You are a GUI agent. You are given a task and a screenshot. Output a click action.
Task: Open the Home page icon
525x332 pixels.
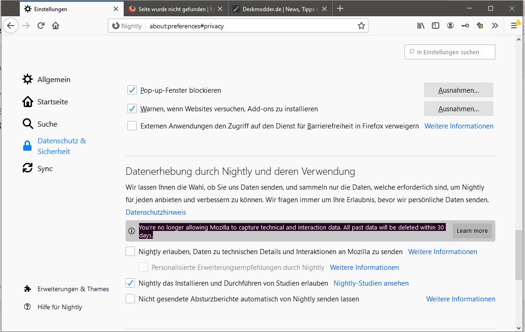(56, 26)
